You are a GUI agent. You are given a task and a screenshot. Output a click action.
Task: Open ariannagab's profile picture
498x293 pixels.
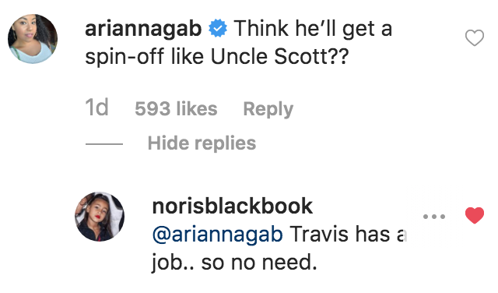(33, 39)
